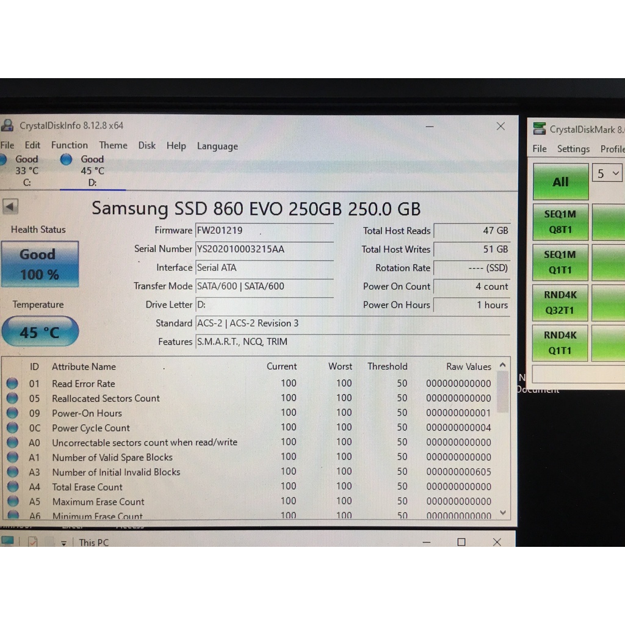
Task: Open the Help menu in CrystalDiskInfo
Action: point(176,146)
